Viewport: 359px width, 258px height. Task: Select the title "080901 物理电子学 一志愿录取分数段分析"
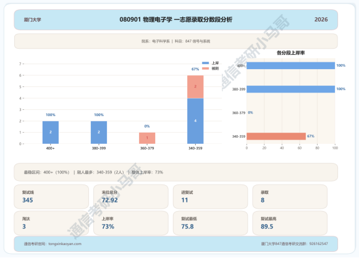click(175, 20)
